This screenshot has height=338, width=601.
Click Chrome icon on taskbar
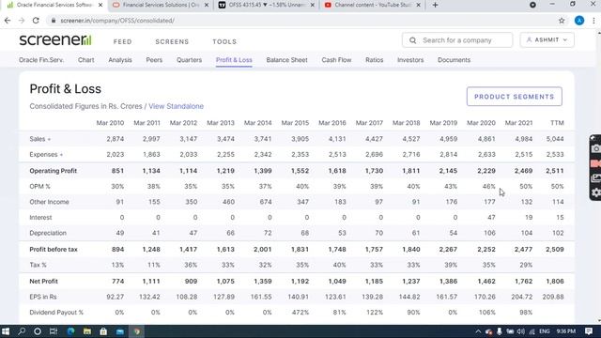(x=137, y=331)
